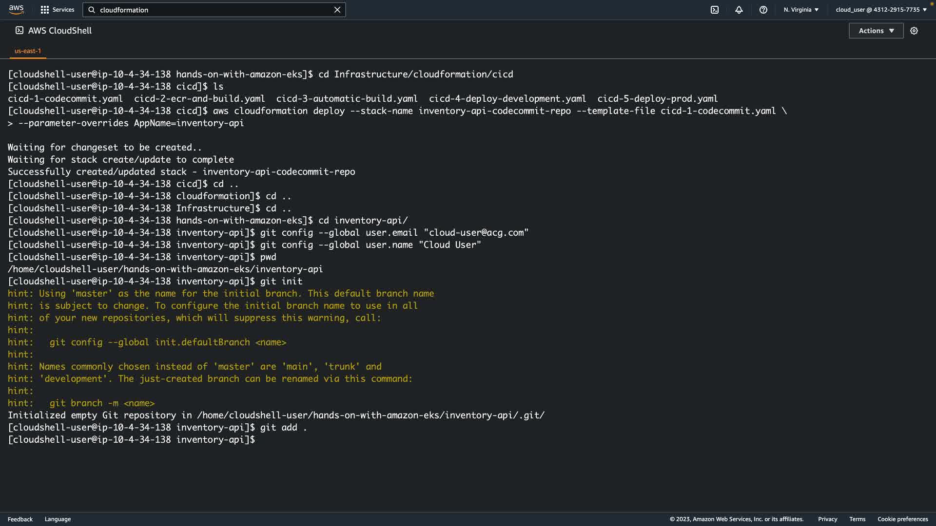The image size is (936, 526).
Task: Open the Services grid menu
Action: point(45,10)
